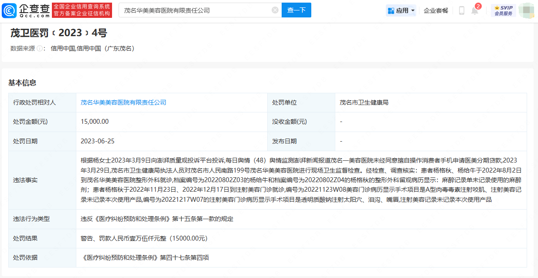The width and height of the screenshot is (538, 278).
Task: Show info tooltip beside 数据来源
Action: (40, 48)
